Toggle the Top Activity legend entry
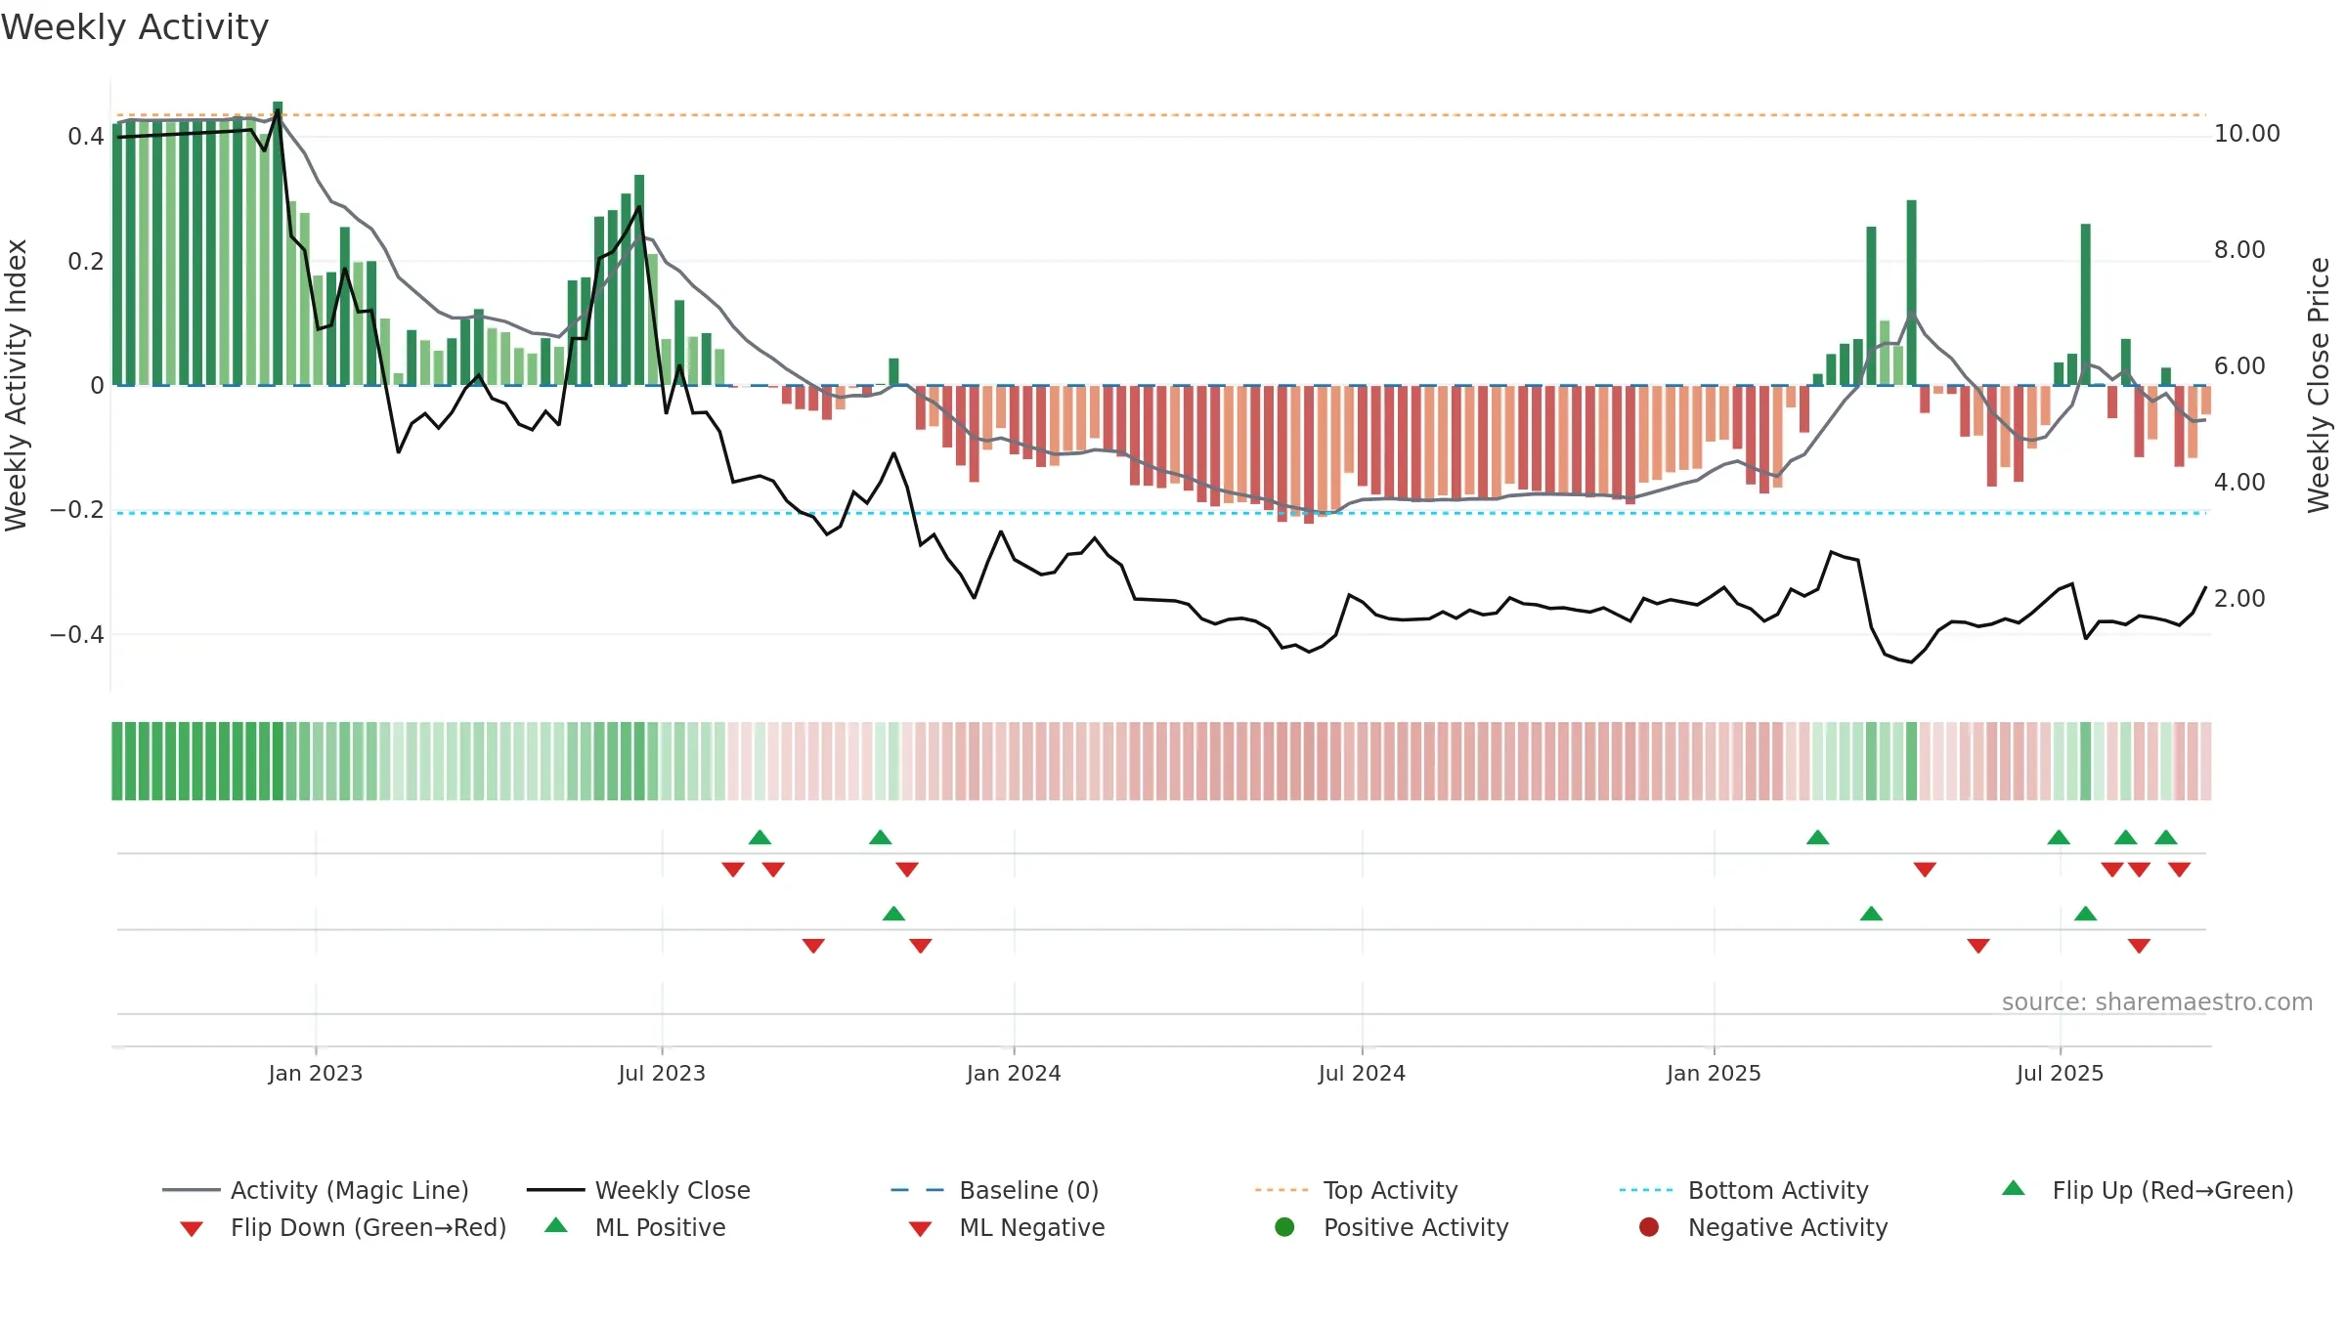Image resolution: width=2346 pixels, height=1319 pixels. (x=1357, y=1190)
